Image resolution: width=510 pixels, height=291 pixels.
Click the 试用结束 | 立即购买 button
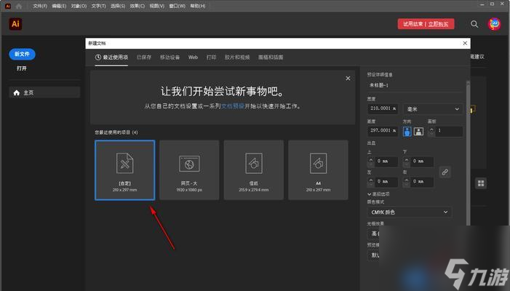tap(426, 24)
